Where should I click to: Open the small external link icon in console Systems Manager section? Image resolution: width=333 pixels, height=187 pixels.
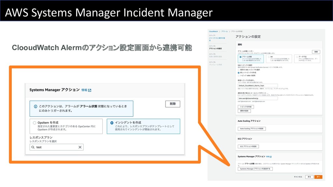271,157
